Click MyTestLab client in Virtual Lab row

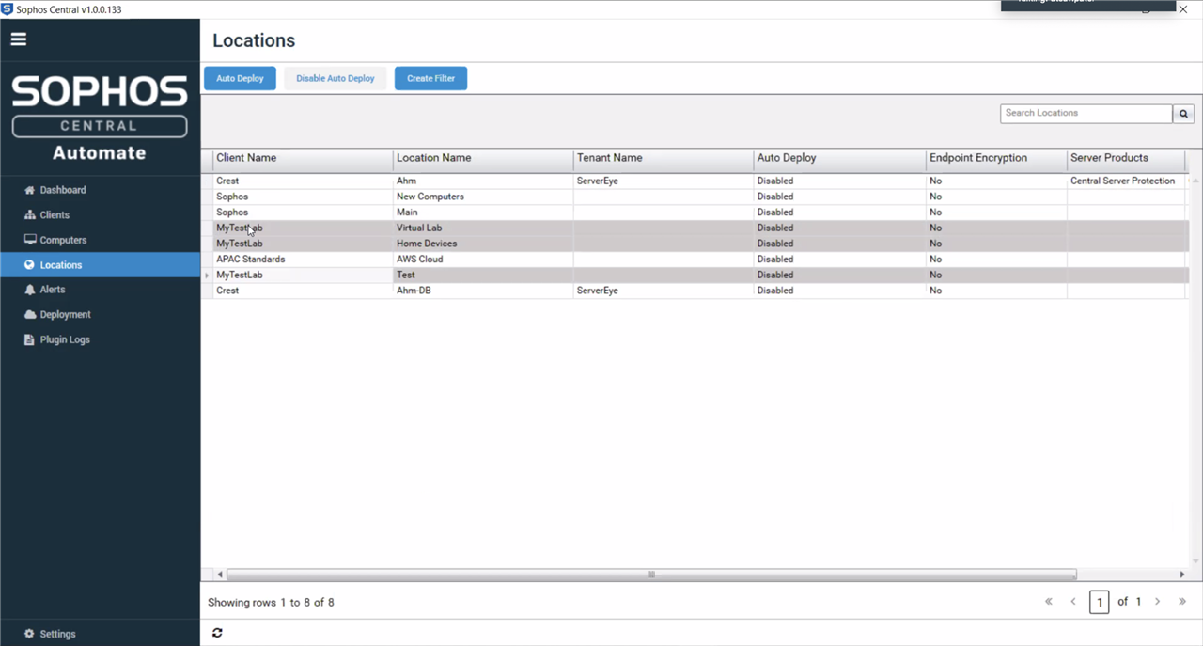click(x=240, y=228)
